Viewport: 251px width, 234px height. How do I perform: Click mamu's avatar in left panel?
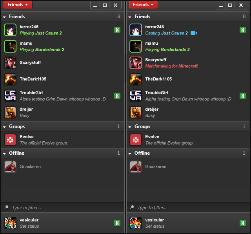10,46
